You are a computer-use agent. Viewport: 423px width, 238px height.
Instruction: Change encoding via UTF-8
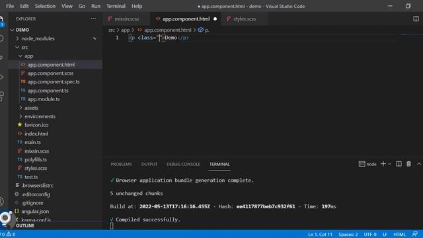point(370,234)
